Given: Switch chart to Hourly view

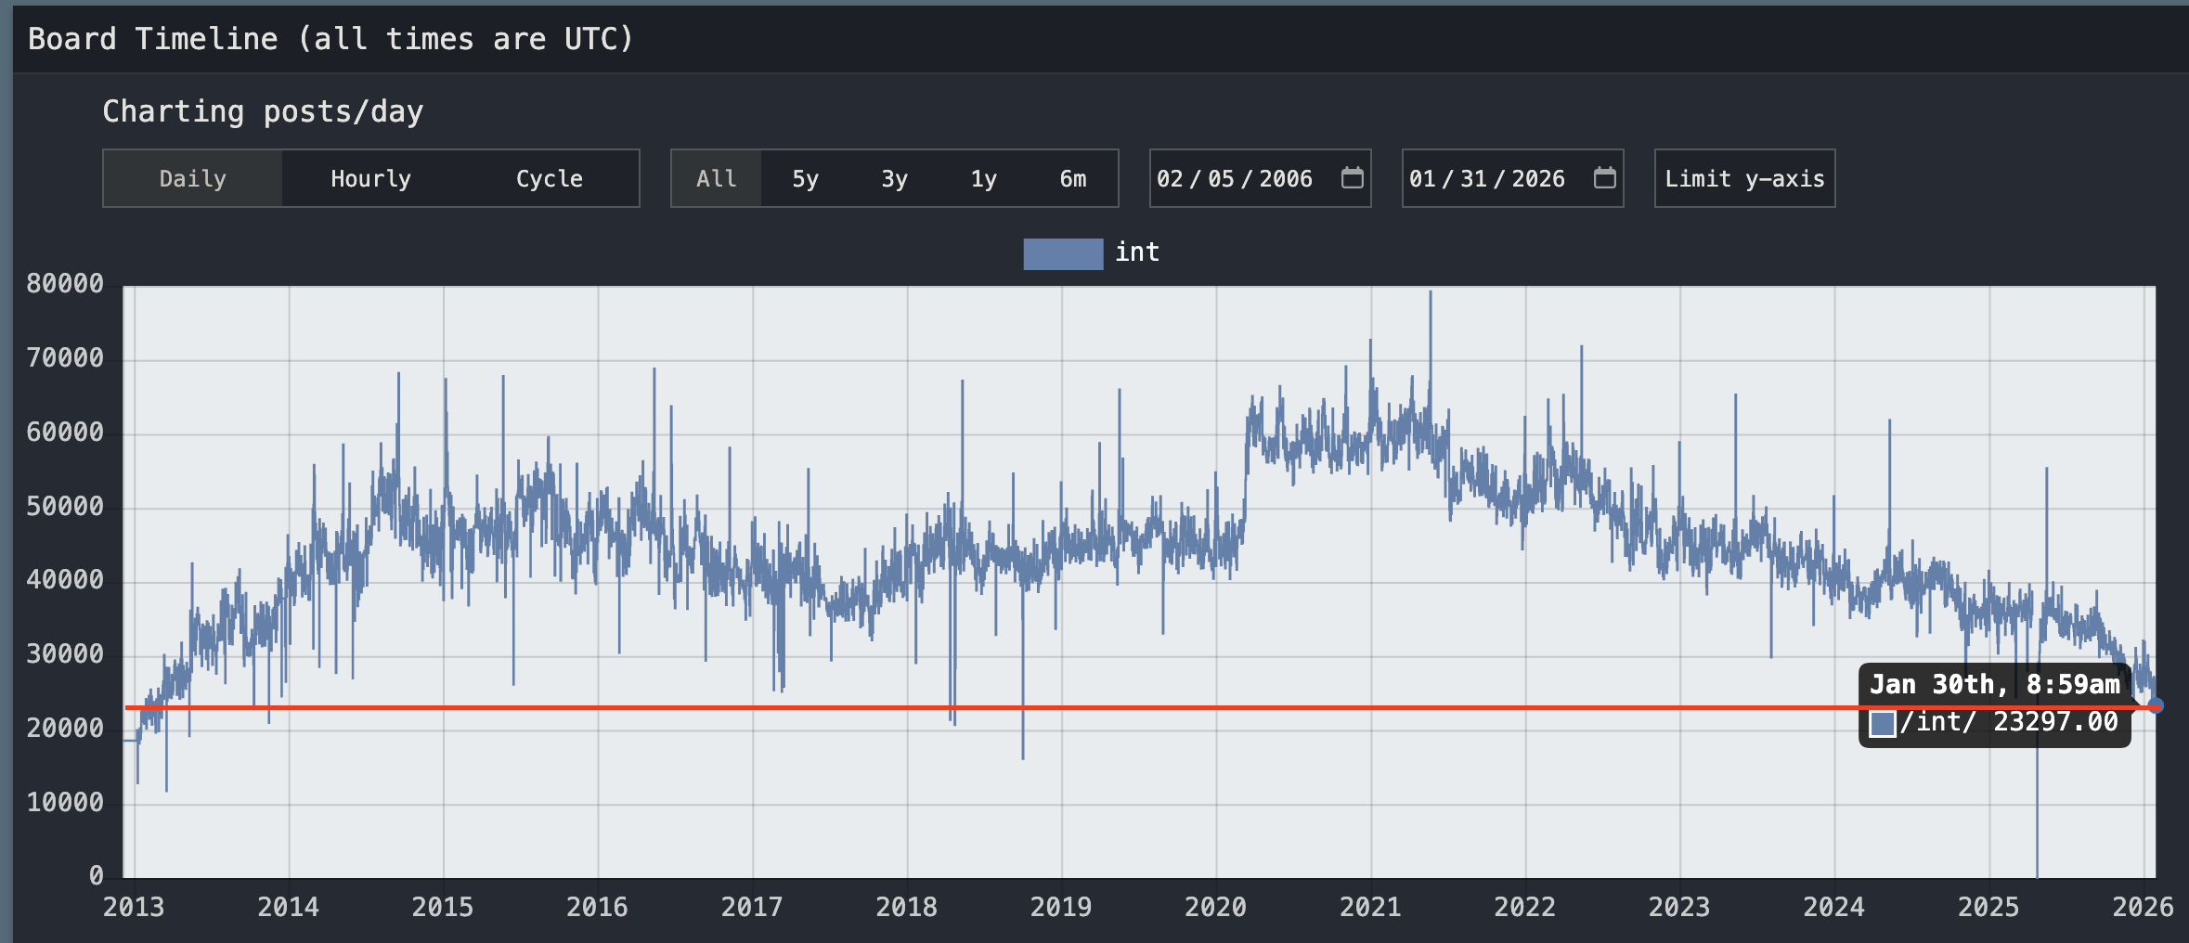Looking at the screenshot, I should pyautogui.click(x=370, y=178).
